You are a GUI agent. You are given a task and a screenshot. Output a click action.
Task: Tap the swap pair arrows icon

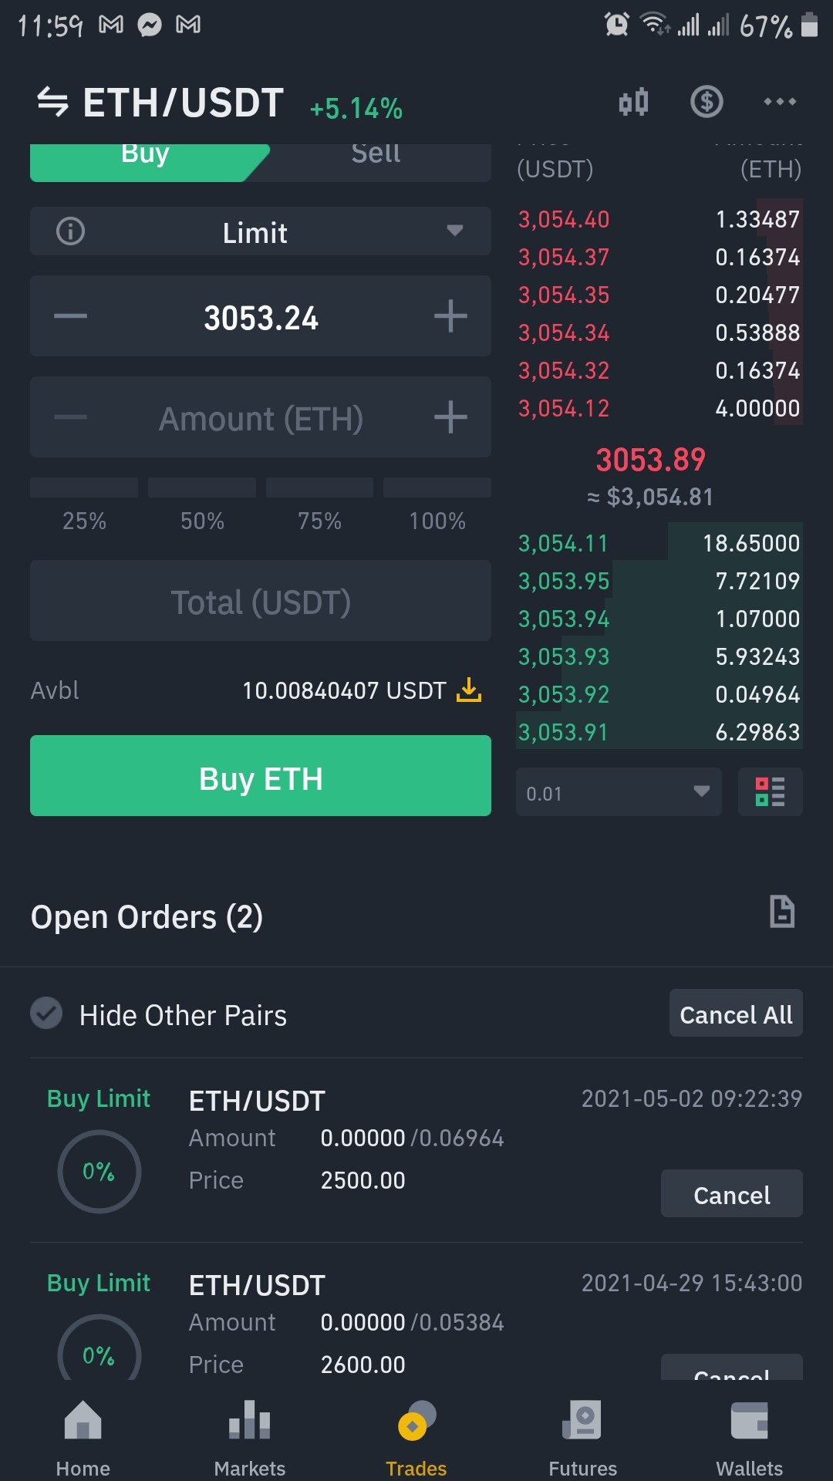52,102
